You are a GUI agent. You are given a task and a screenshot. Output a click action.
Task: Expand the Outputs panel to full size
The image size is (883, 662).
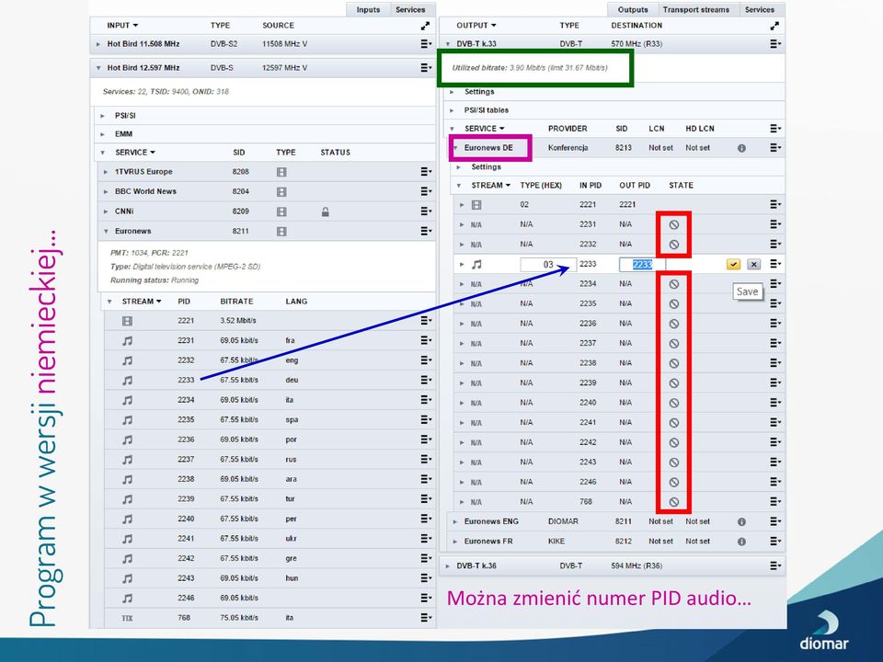774,26
